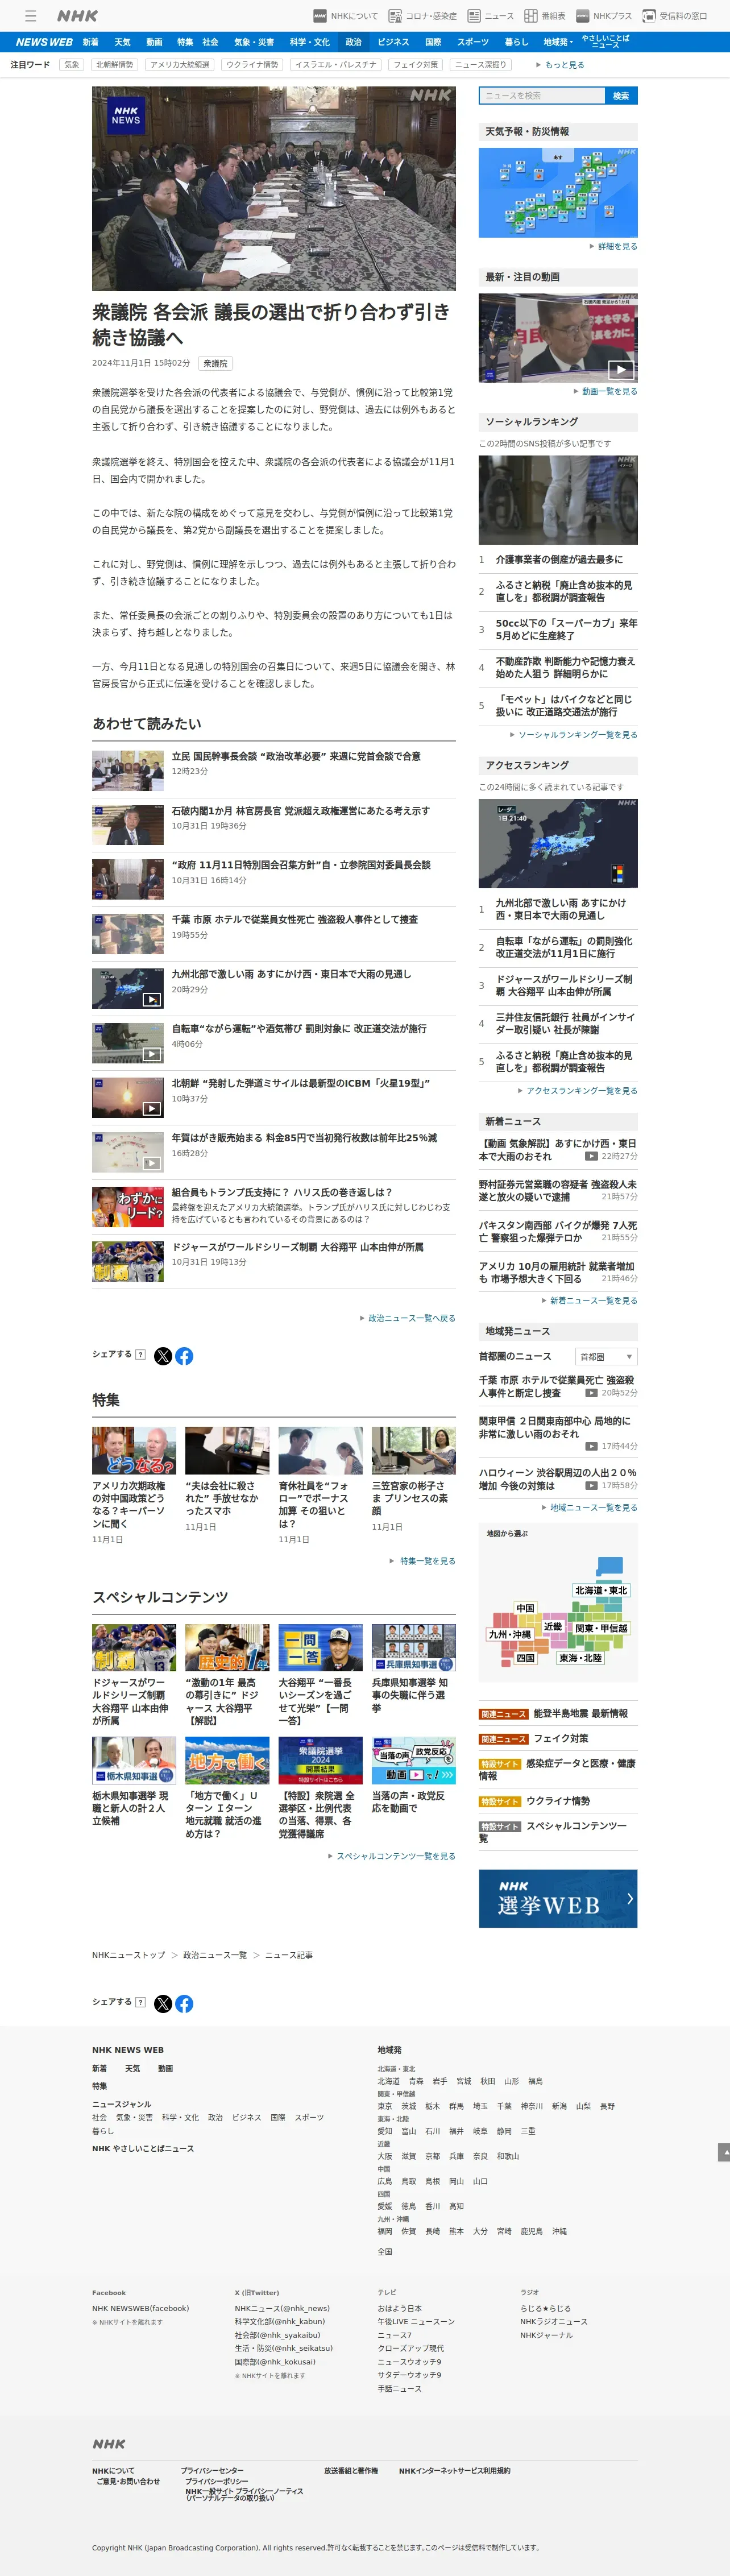
Task: Open 政治ニュース一覧 breadcrumb
Action: [x=214, y=1955]
